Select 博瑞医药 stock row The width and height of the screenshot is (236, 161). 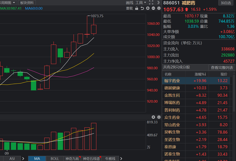pos(196,103)
